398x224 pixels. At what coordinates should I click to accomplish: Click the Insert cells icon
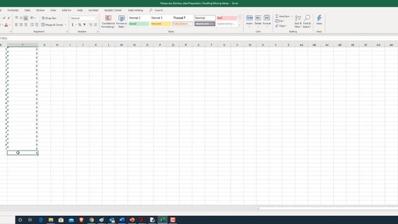click(x=249, y=18)
